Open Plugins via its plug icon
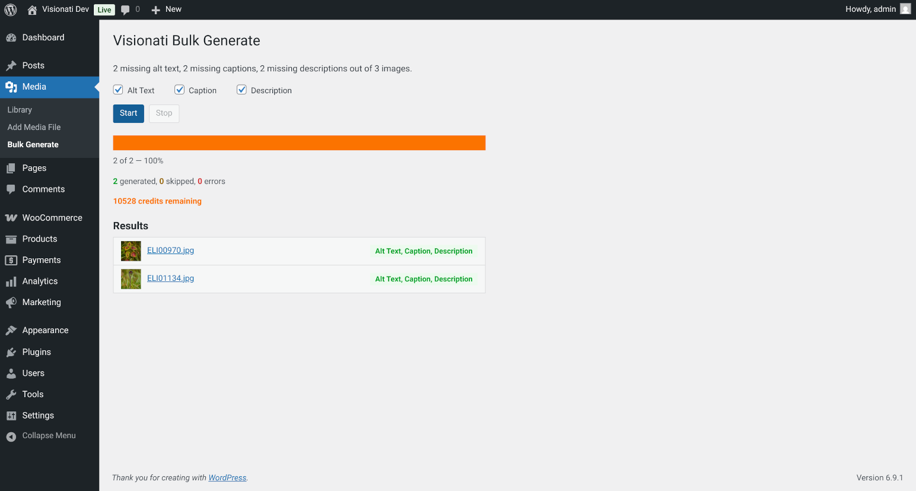Image resolution: width=916 pixels, height=491 pixels. (x=11, y=351)
